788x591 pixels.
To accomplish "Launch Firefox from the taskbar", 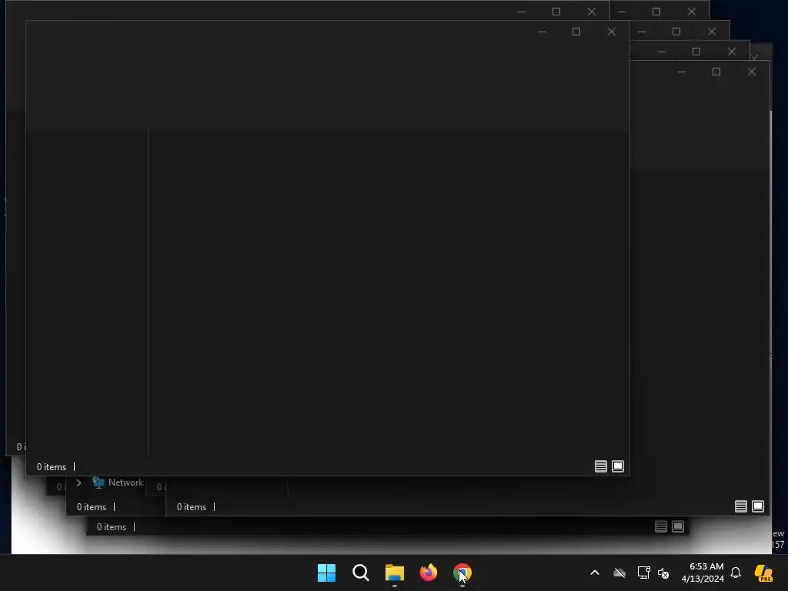I will point(428,573).
